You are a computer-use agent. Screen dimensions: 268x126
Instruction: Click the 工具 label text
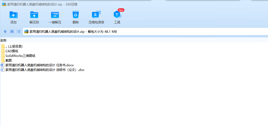117,22
